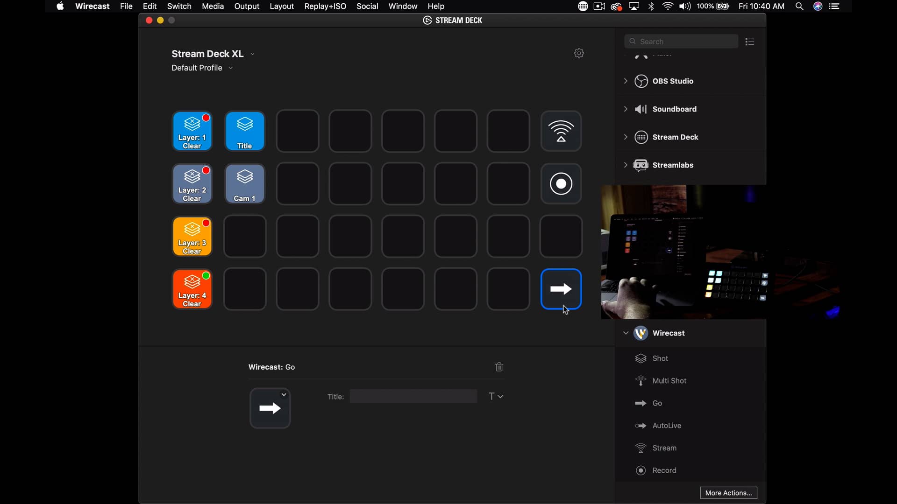Open the Replay+ISO menu
The height and width of the screenshot is (504, 897).
325,6
